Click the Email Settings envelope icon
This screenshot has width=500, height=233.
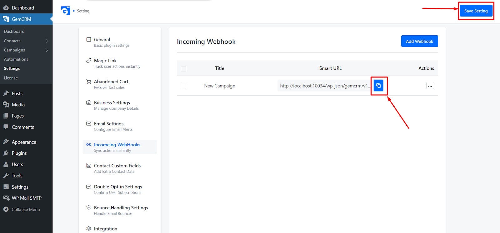[x=89, y=124]
